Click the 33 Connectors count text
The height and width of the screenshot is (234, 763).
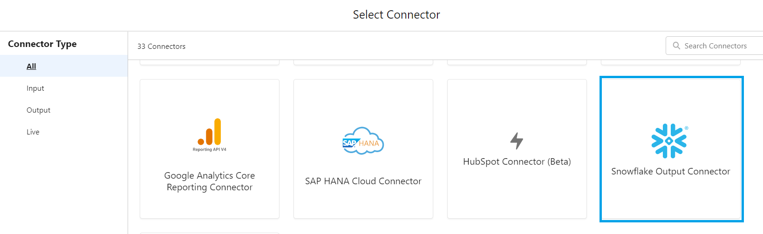pyautogui.click(x=161, y=46)
